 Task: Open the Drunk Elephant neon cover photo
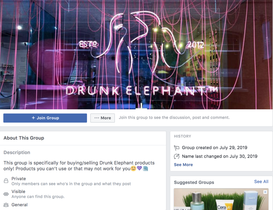[136, 55]
